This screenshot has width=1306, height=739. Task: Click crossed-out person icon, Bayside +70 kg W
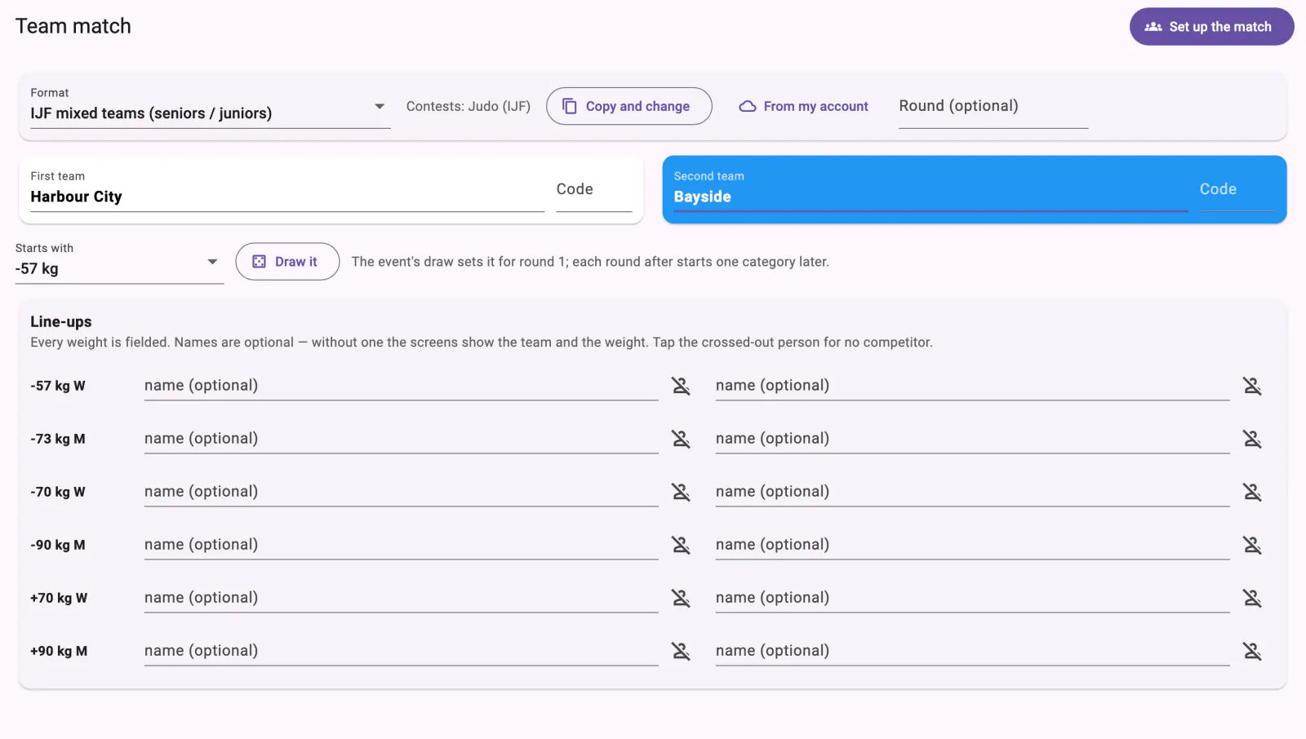1252,598
